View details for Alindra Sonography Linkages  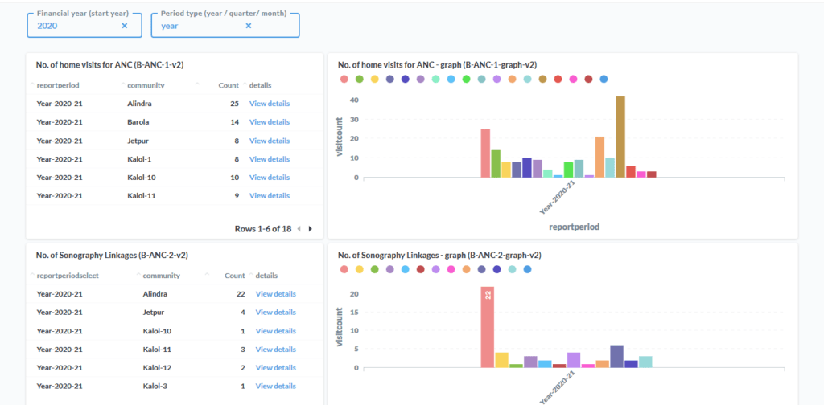276,294
